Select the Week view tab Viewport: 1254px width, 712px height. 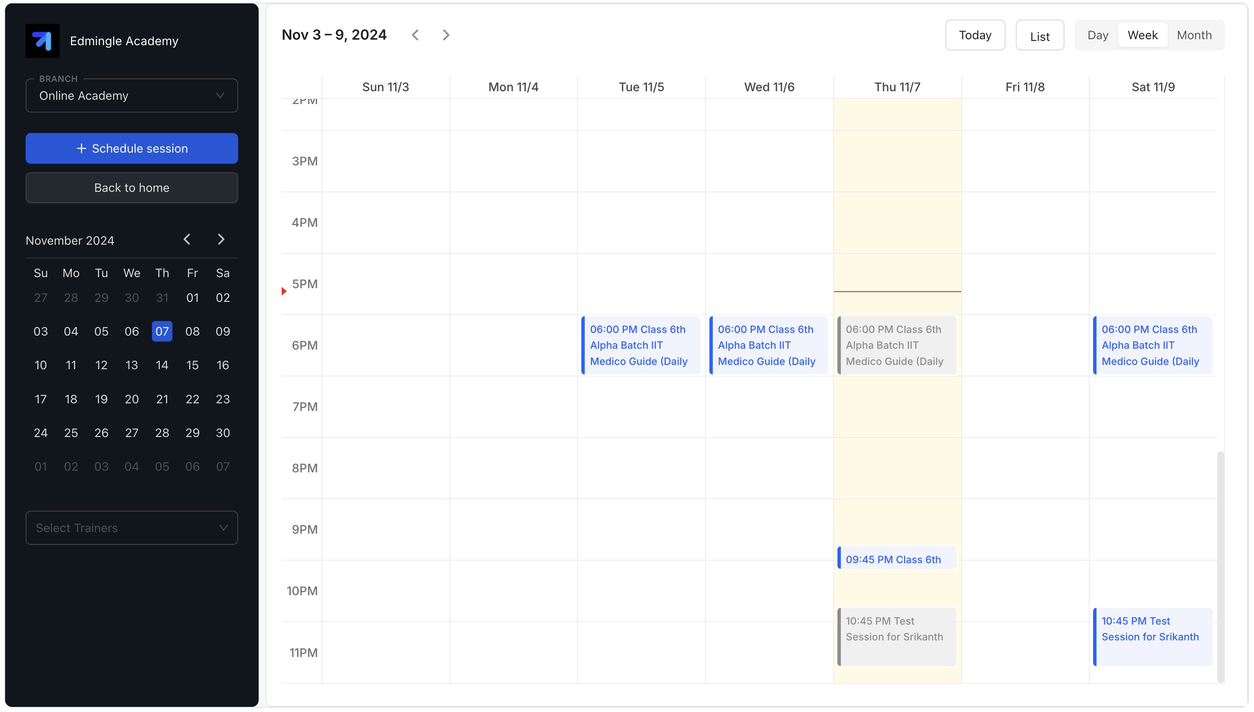(1143, 35)
